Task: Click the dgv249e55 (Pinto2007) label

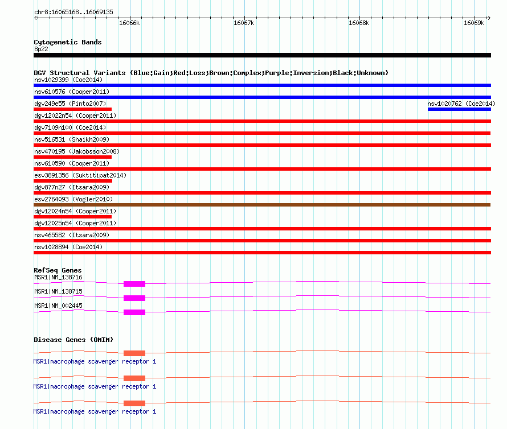Action: (70, 104)
